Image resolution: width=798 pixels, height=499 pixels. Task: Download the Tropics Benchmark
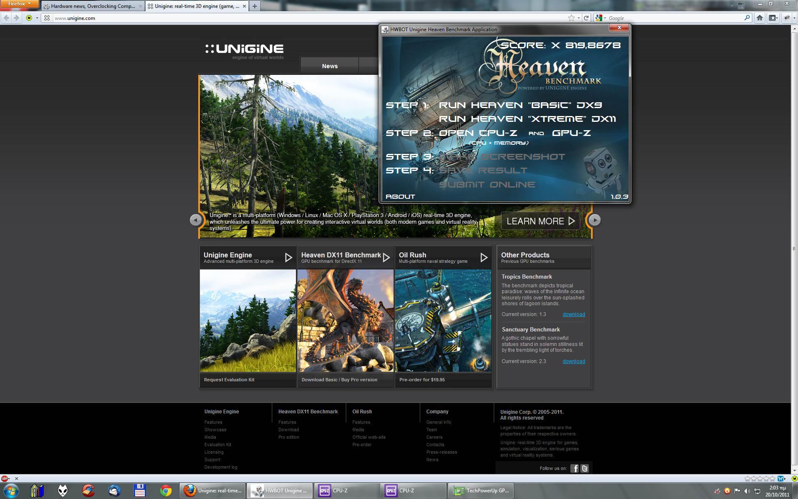tap(574, 314)
